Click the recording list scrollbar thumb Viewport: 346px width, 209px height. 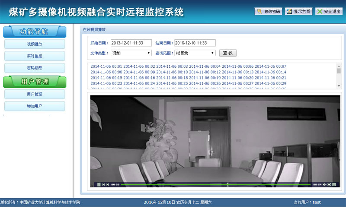click(339, 71)
